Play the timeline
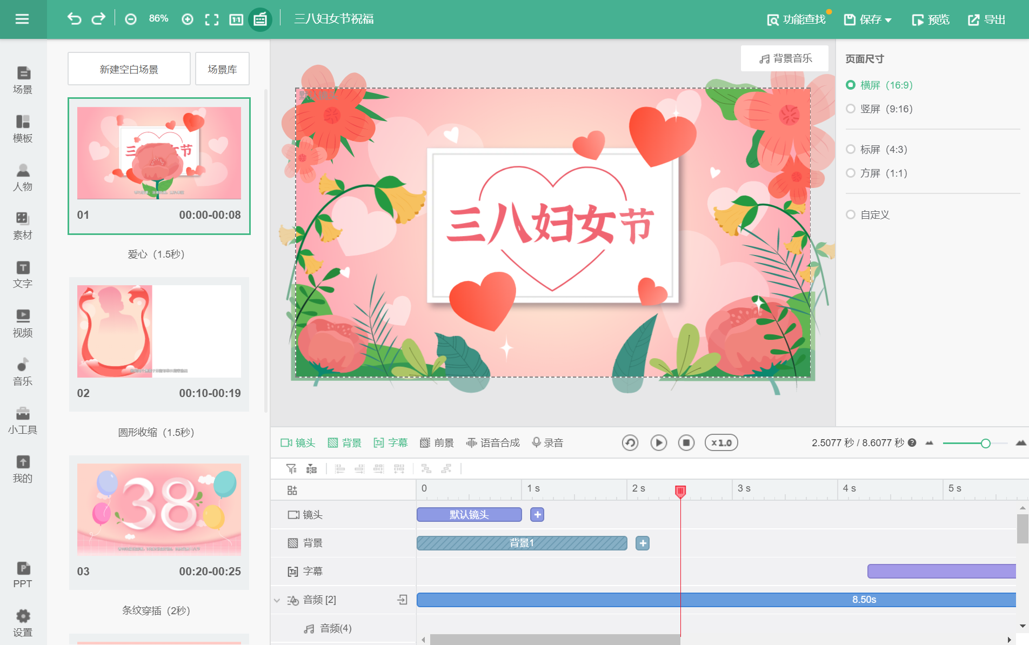 click(658, 442)
